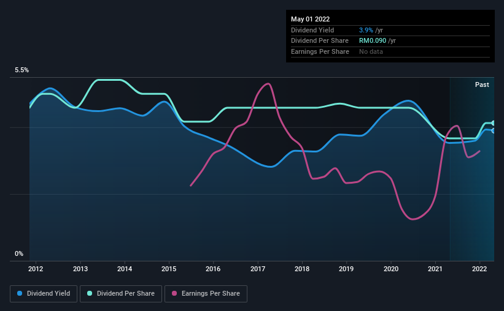Click the RM0.090 dividend per share value

373,41
